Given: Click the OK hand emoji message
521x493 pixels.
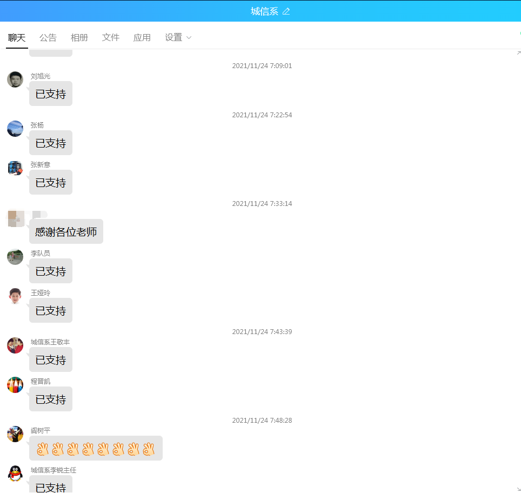Looking at the screenshot, I should pyautogui.click(x=96, y=449).
